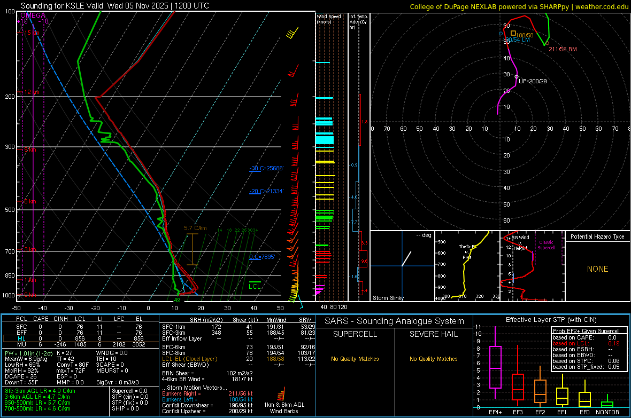Click 'No Quality Matches' under SUPERCELL
Screen dimensions: 631x418
[x=355, y=359]
